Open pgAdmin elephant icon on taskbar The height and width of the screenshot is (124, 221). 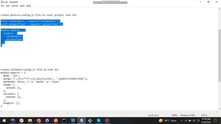(73, 121)
